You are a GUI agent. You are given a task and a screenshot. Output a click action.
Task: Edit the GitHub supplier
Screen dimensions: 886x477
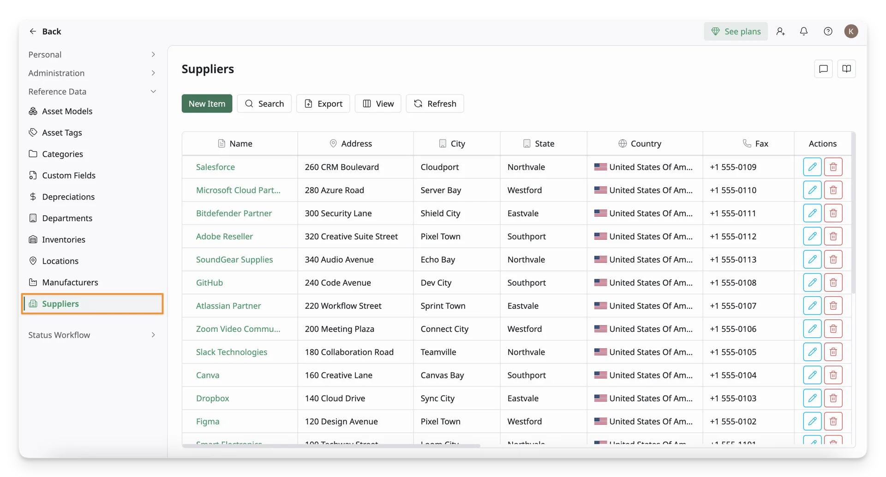coord(812,282)
